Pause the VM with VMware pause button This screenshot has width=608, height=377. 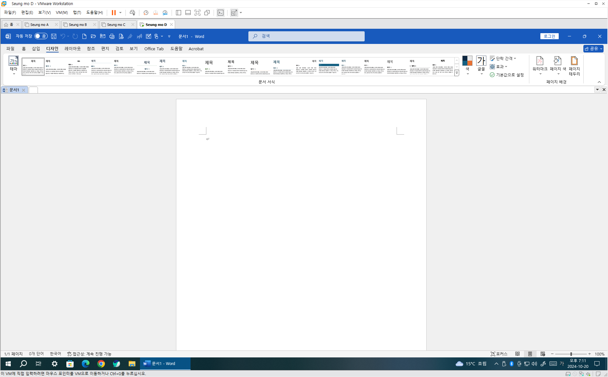[114, 13]
